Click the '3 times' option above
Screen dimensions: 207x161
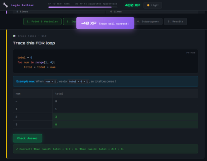[x=58, y=12]
